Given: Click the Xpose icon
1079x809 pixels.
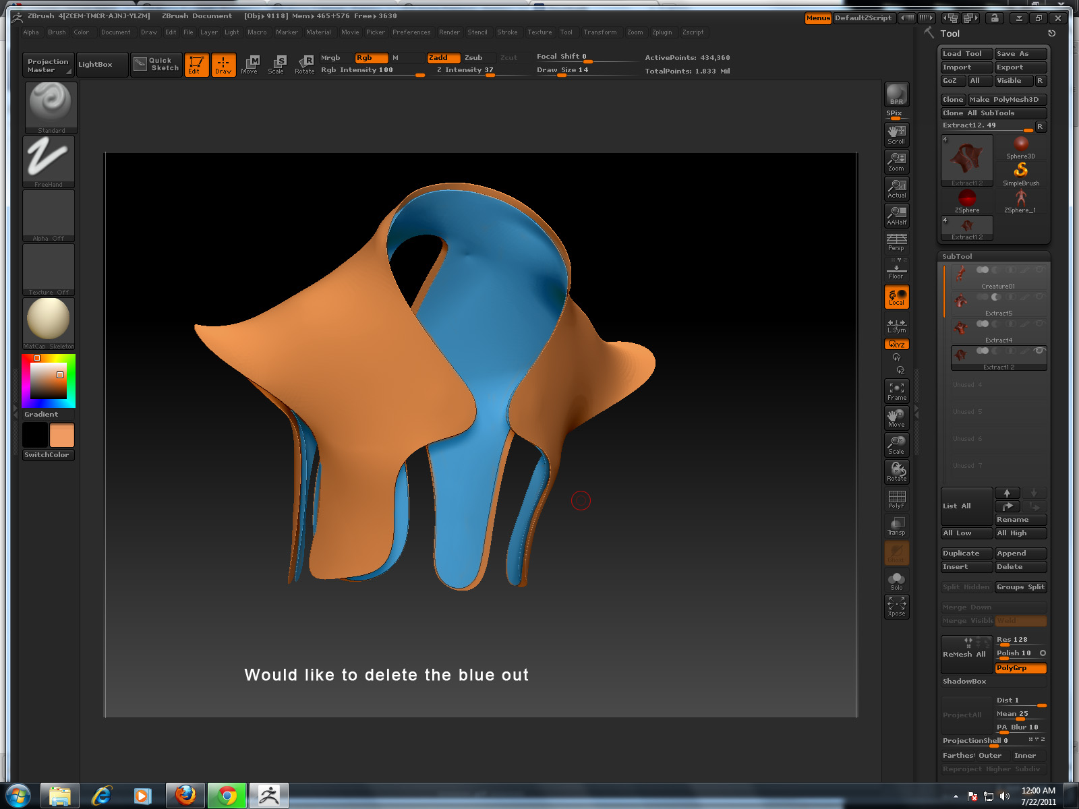Looking at the screenshot, I should tap(896, 606).
